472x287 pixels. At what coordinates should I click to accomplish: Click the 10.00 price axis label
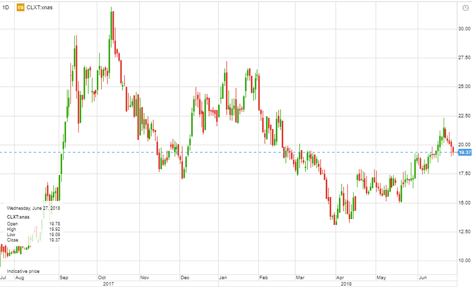point(464,261)
